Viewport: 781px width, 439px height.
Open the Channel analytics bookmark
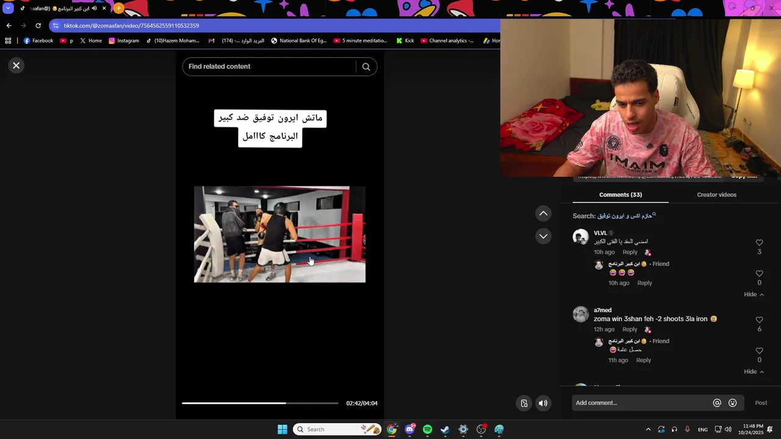click(x=447, y=41)
